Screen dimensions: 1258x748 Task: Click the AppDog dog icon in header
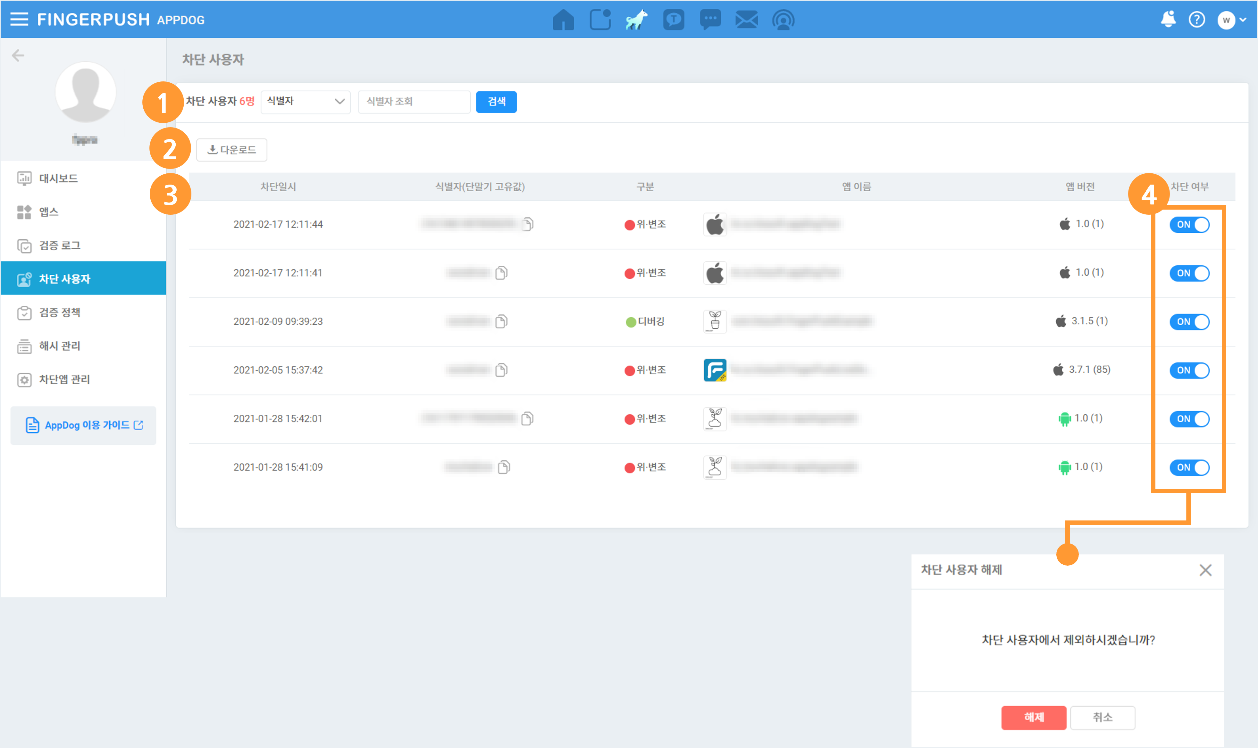[x=636, y=20]
